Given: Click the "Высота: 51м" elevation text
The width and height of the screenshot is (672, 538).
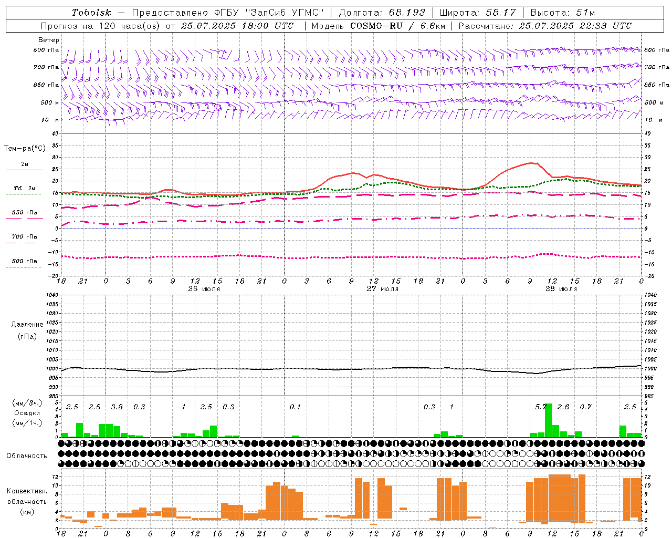Looking at the screenshot, I should [562, 13].
